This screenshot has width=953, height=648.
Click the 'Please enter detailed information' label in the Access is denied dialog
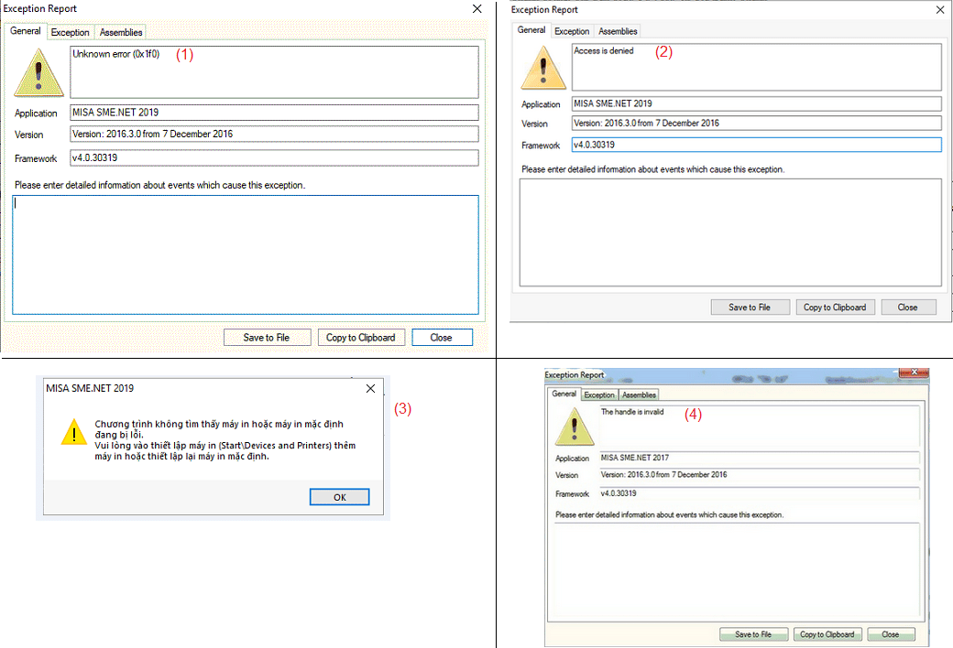652,169
